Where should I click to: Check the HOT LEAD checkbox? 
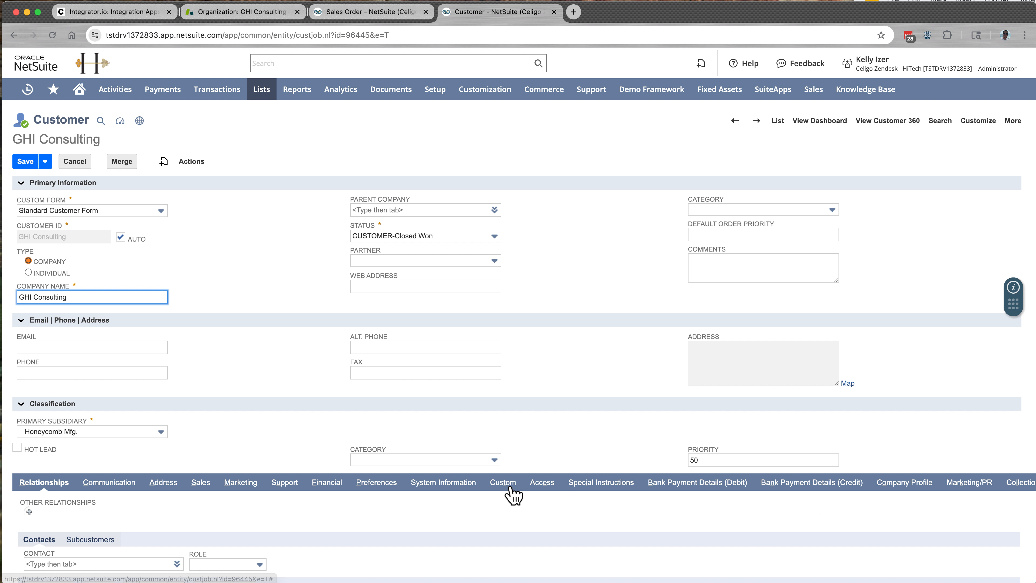[x=17, y=447]
